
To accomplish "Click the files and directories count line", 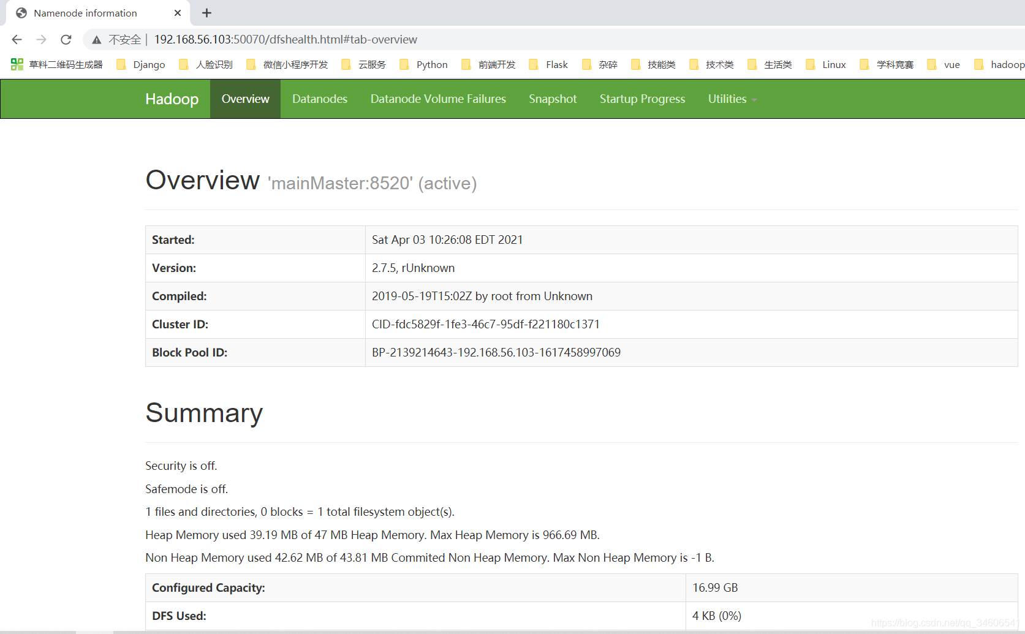I will click(300, 511).
